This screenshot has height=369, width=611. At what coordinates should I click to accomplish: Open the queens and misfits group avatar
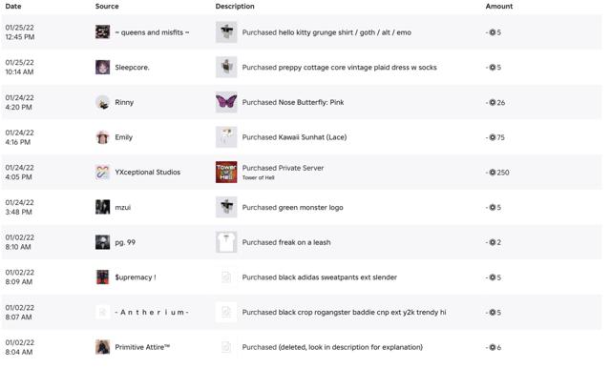[102, 31]
